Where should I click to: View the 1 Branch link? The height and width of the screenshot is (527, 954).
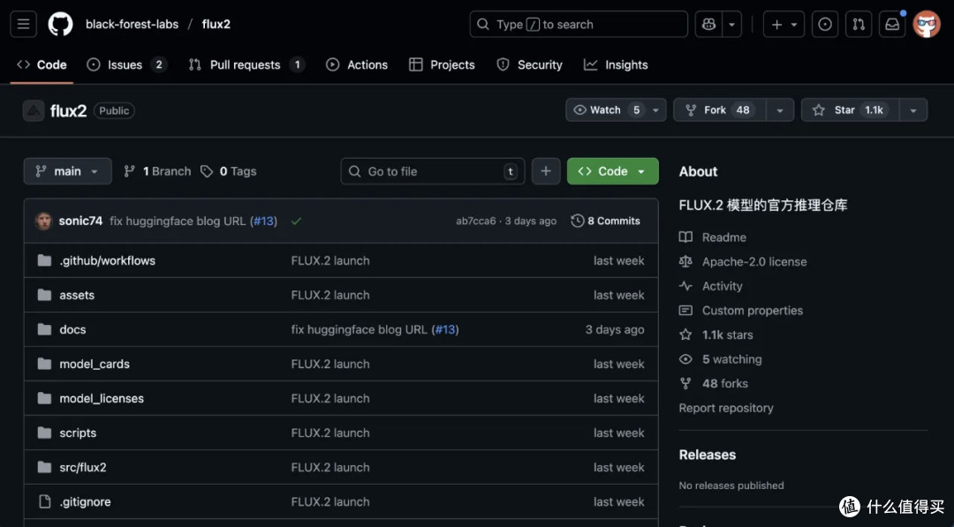(x=157, y=171)
